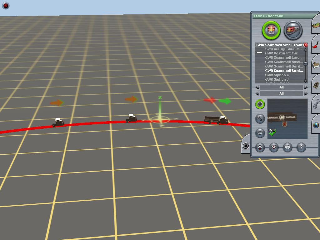
Task: Select the Move train tool
Action: [x=260, y=118]
